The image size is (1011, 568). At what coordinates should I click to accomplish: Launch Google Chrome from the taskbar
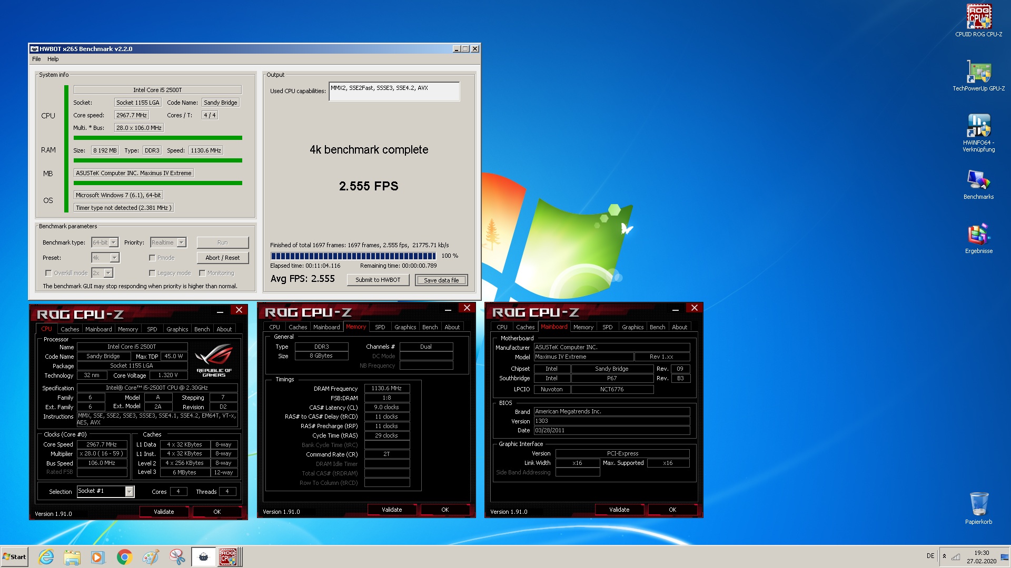[124, 557]
